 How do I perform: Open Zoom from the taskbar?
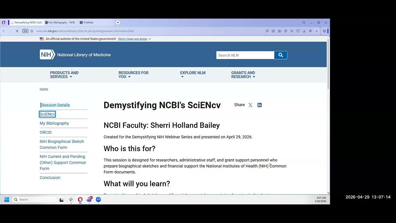pos(98,200)
